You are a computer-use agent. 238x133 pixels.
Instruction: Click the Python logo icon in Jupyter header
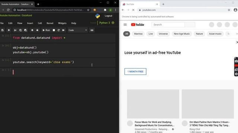[97, 16]
